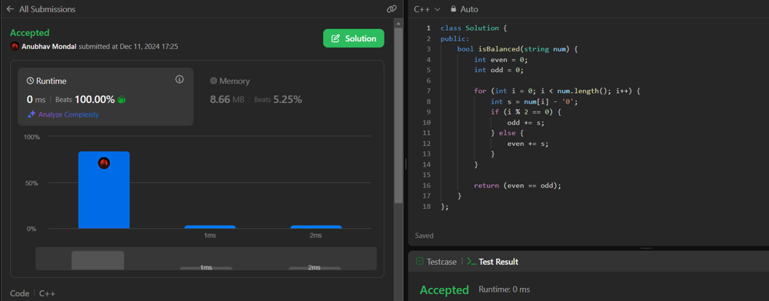The image size is (769, 301).
Task: Click the Auto lock icon
Action: click(453, 8)
